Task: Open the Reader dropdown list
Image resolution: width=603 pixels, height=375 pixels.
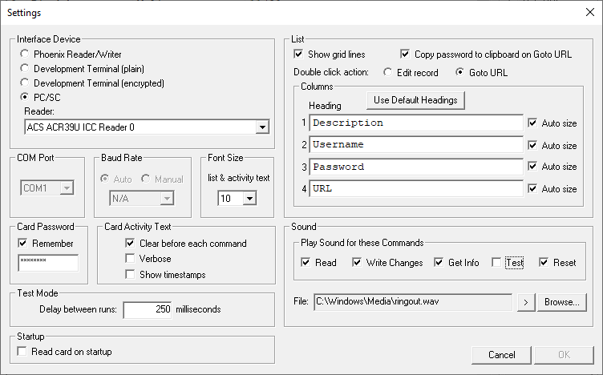Action: [261, 127]
